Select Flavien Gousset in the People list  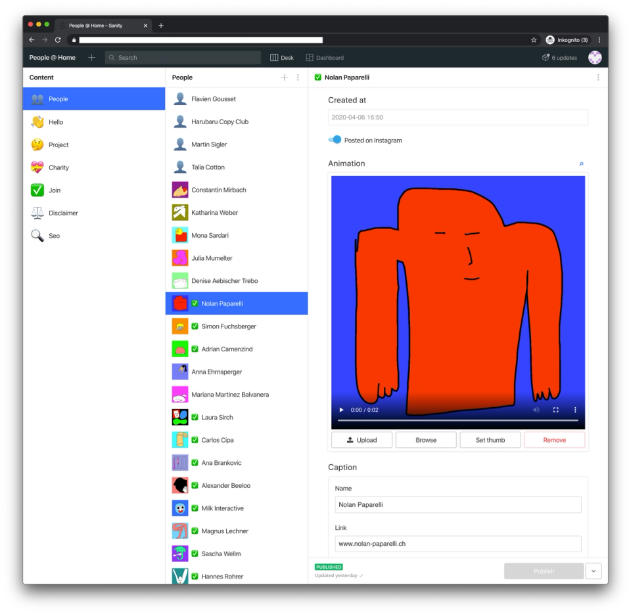pos(237,99)
